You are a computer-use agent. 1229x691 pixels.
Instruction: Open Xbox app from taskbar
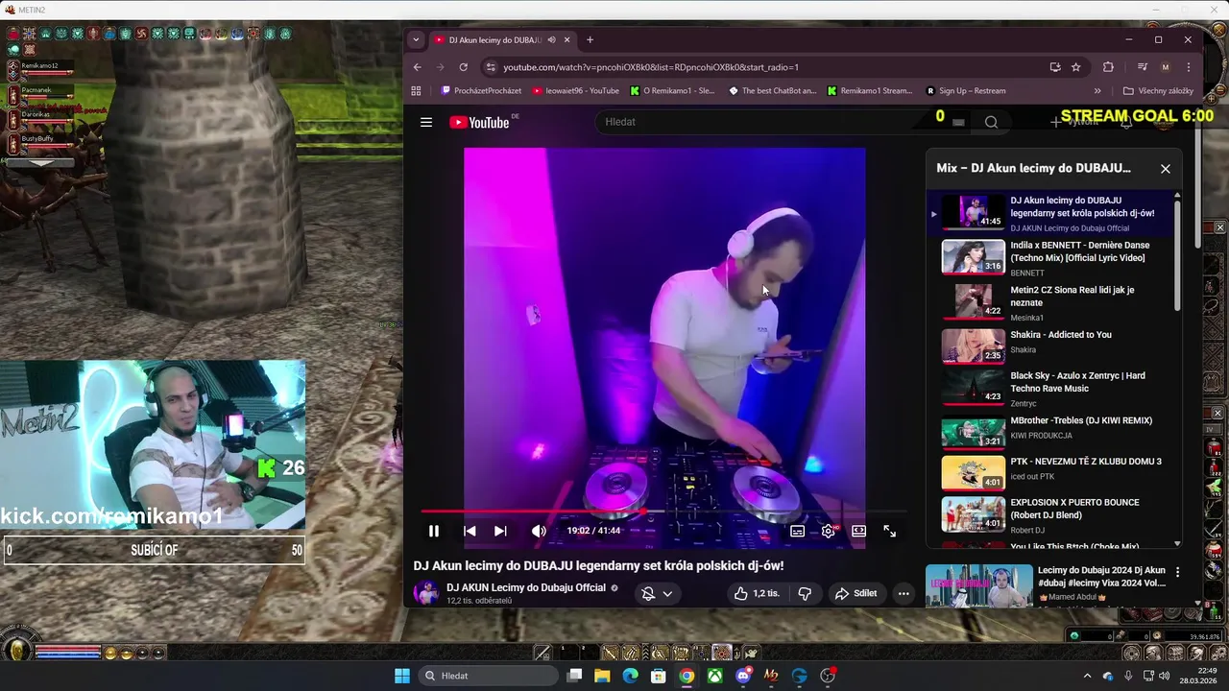715,676
